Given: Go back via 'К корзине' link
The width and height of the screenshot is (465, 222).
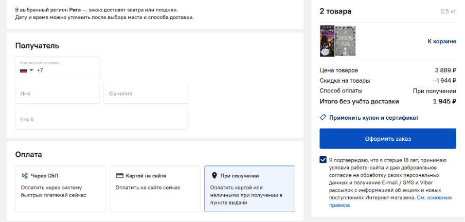Looking at the screenshot, I should pos(442,41).
